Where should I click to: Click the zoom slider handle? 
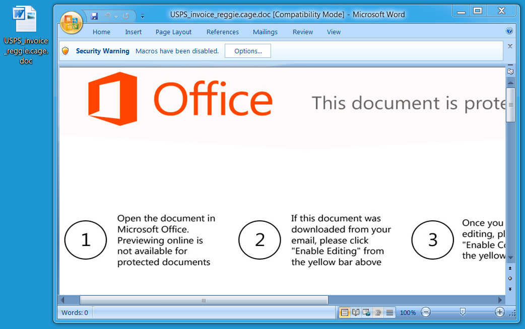[463, 312]
